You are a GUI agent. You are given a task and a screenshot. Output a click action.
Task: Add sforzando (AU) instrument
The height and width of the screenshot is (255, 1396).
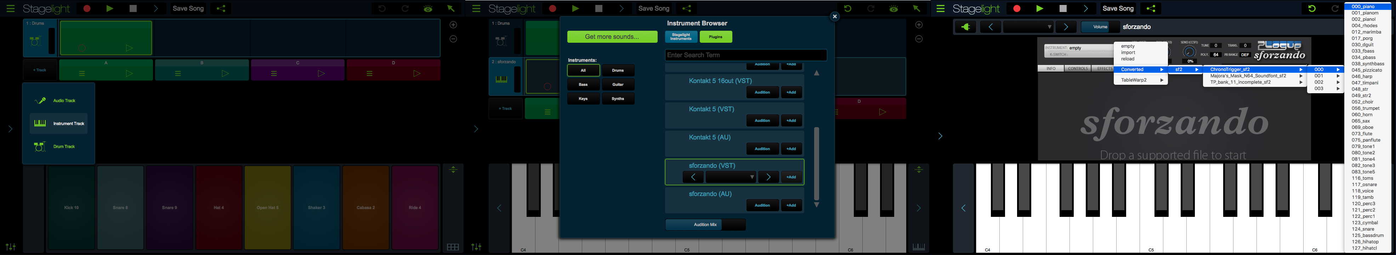click(x=791, y=205)
